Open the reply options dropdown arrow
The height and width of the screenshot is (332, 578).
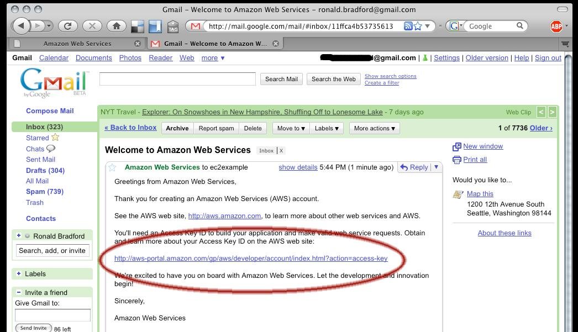[436, 167]
